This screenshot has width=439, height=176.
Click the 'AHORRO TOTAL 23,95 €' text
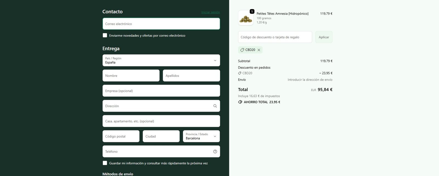(262, 102)
